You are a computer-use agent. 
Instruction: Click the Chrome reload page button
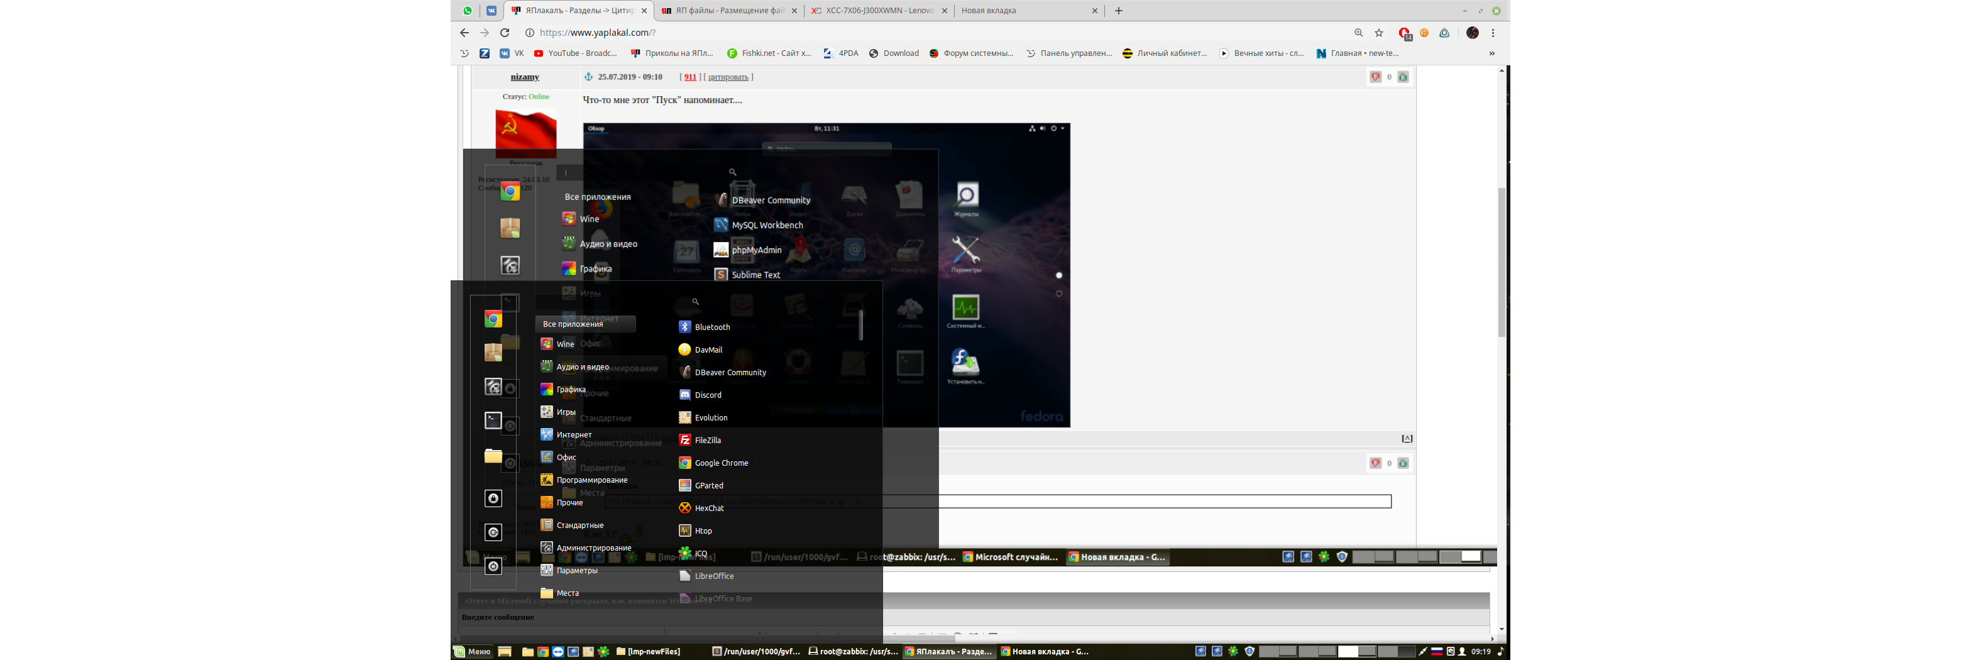point(504,33)
